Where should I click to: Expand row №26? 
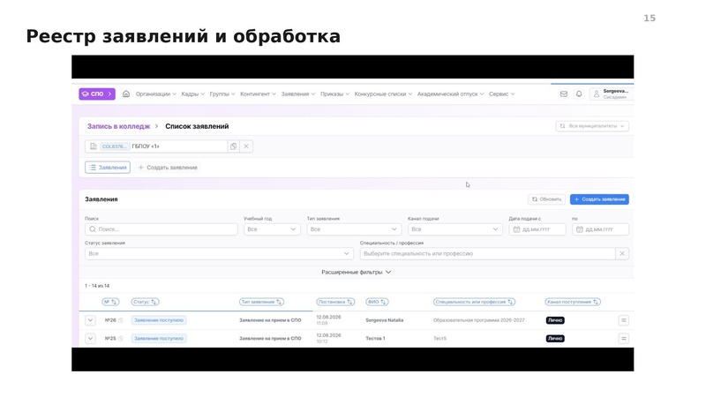click(x=90, y=320)
